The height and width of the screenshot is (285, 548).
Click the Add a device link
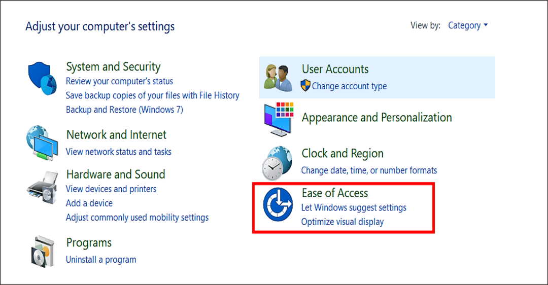point(89,203)
